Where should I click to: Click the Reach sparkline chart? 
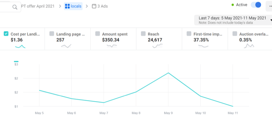tap(157, 46)
